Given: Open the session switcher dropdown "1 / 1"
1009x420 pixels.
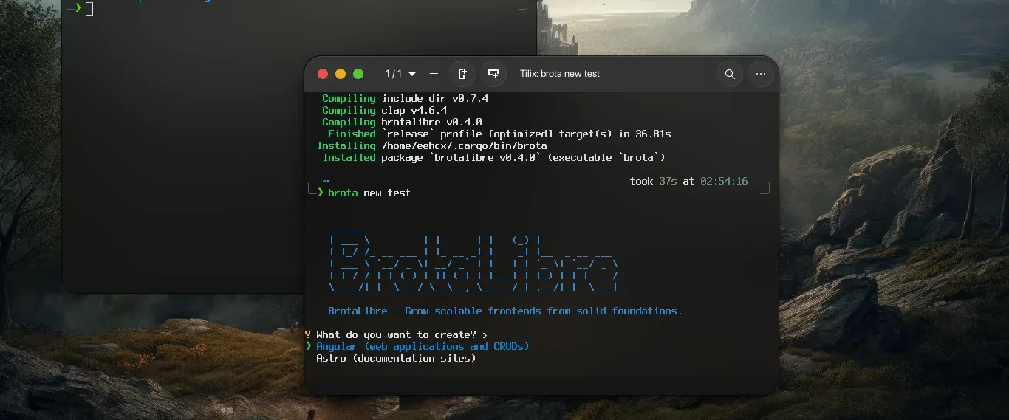Looking at the screenshot, I should 400,74.
